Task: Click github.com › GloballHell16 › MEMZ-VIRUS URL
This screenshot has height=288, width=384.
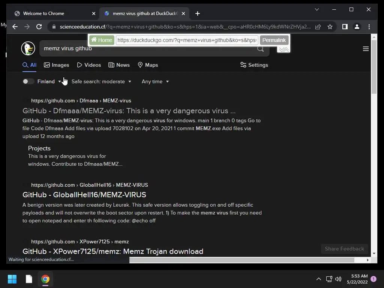Action: [89, 185]
